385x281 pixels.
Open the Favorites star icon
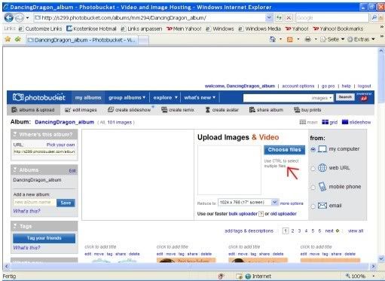[8, 39]
